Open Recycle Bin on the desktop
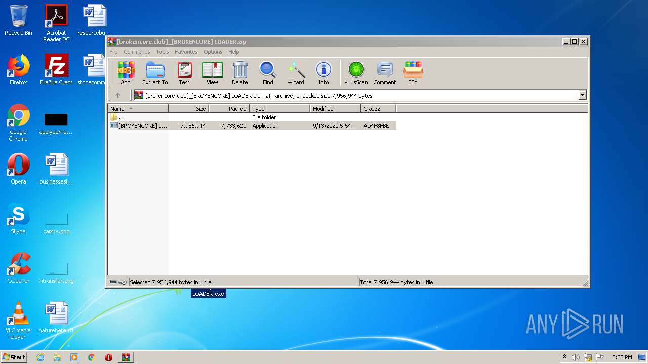 [18, 20]
